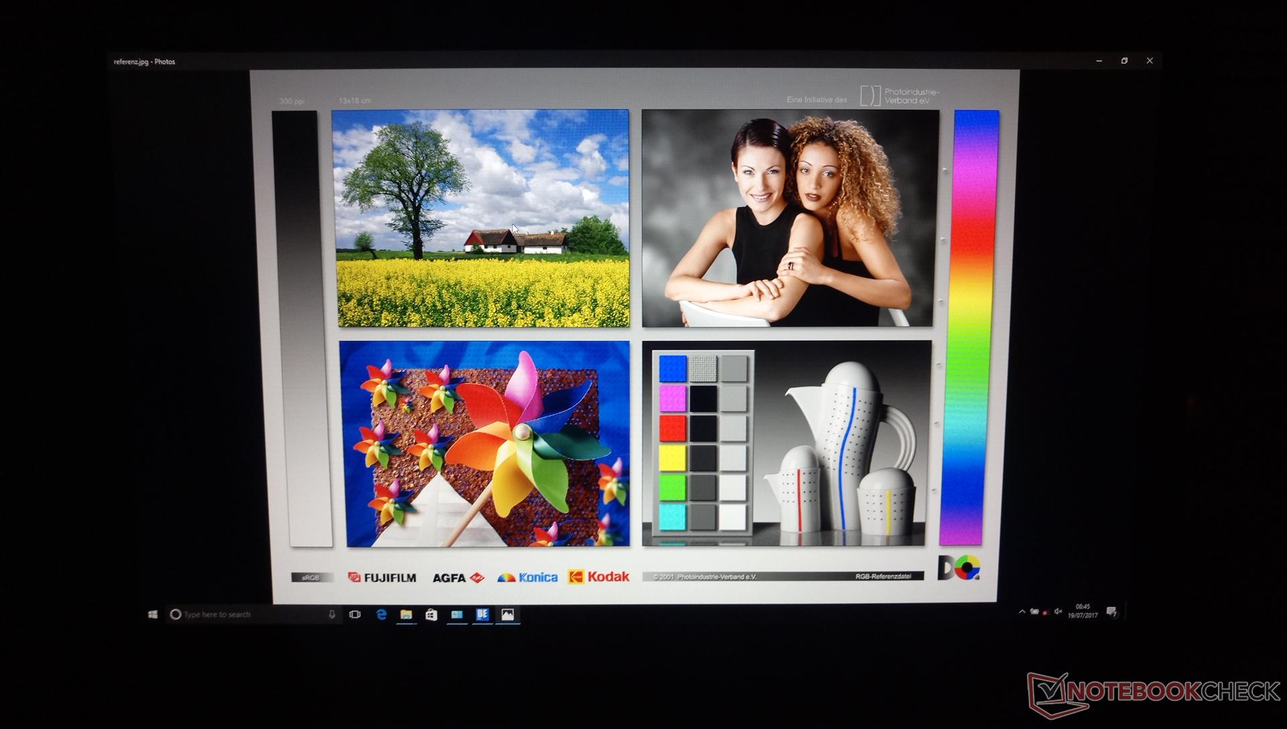Open the clock and date flyout
Screen dimensions: 1287x729
pos(1083,611)
